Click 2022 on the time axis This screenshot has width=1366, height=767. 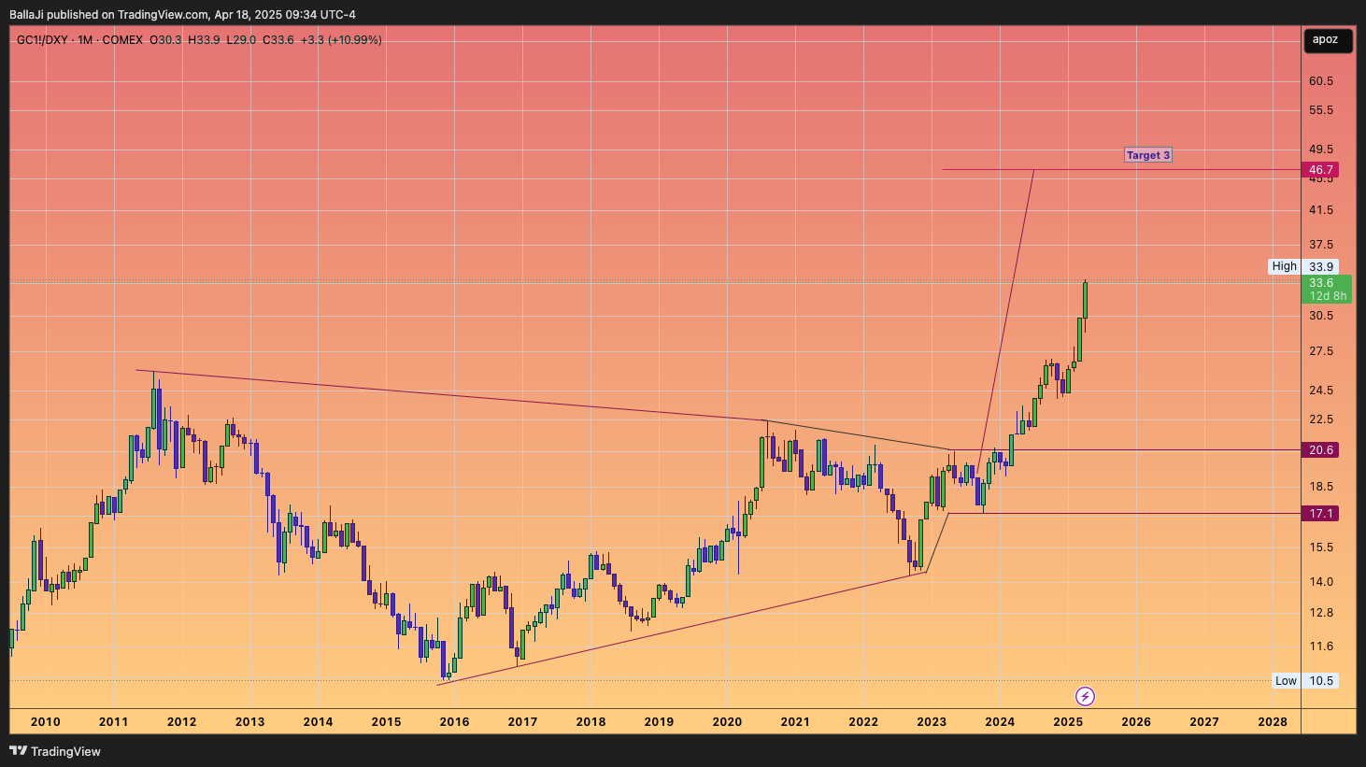pyautogui.click(x=863, y=722)
